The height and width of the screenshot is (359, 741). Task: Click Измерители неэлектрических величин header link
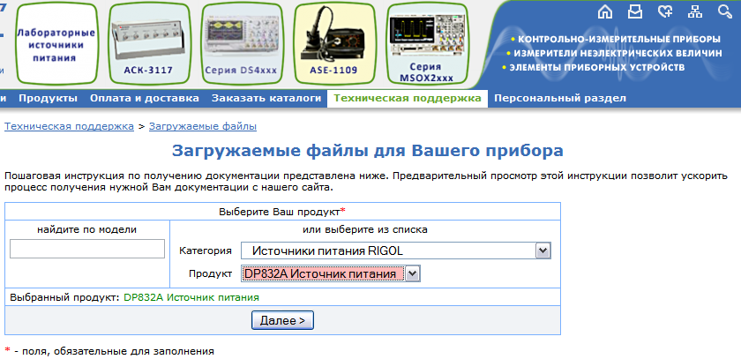(617, 54)
